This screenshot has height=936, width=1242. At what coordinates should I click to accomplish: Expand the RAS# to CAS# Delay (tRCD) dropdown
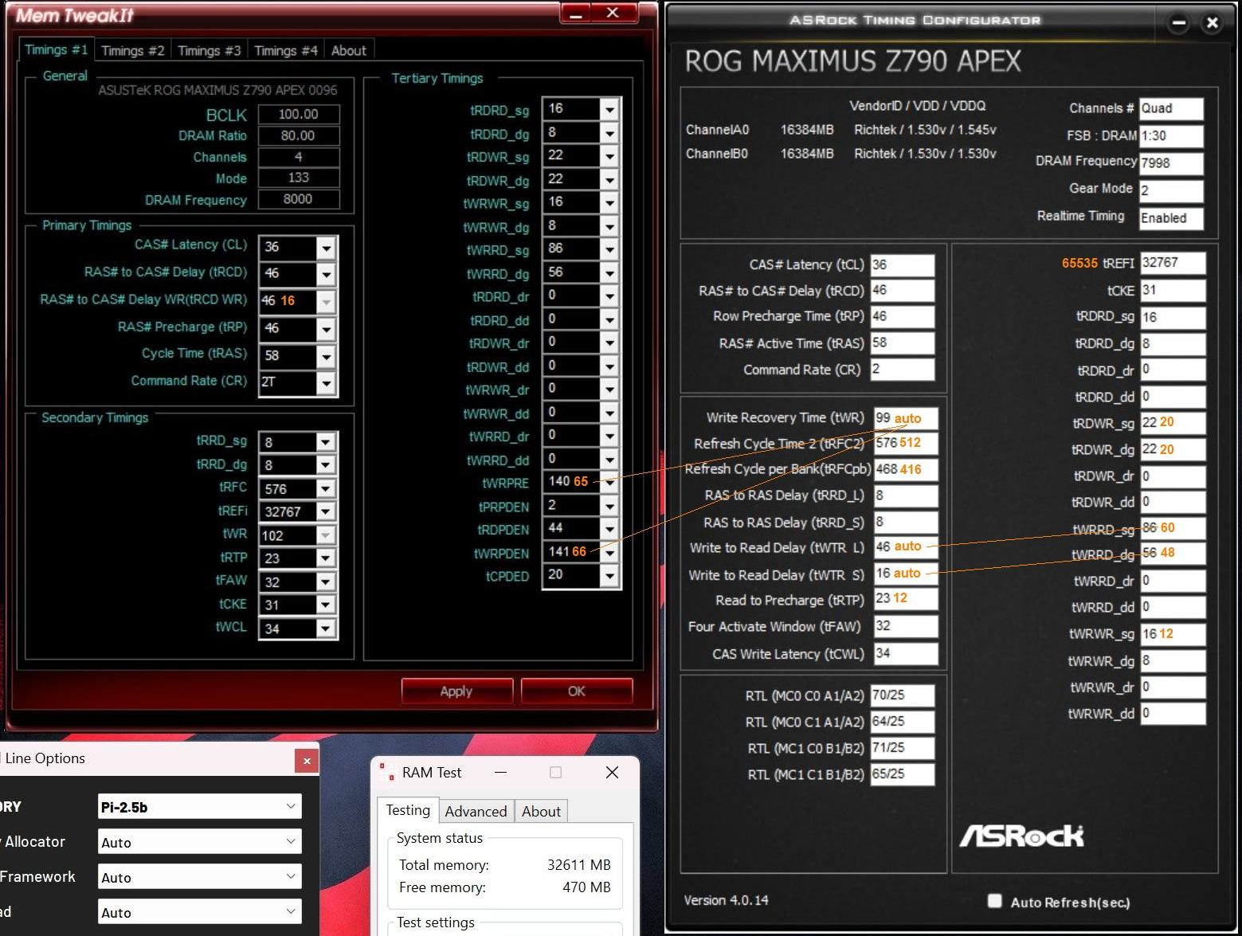(326, 275)
